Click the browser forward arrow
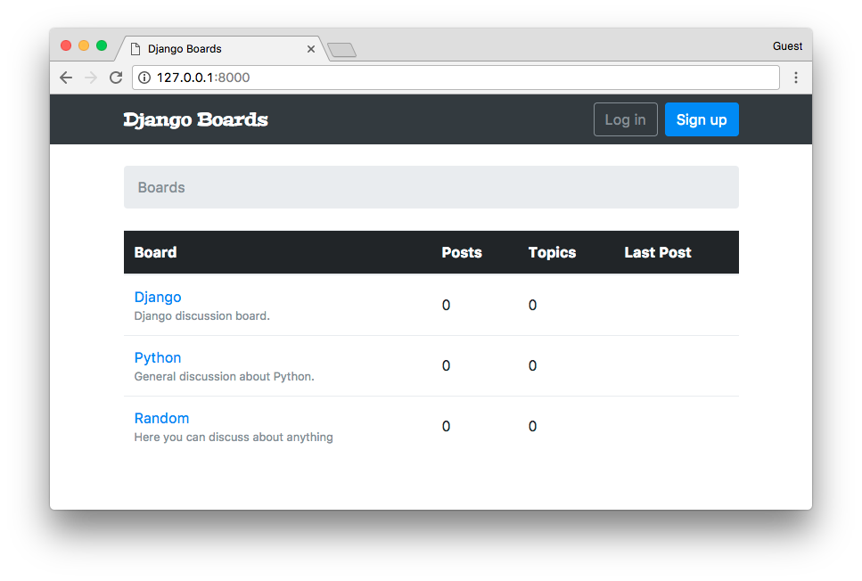This screenshot has width=862, height=581. 91,78
